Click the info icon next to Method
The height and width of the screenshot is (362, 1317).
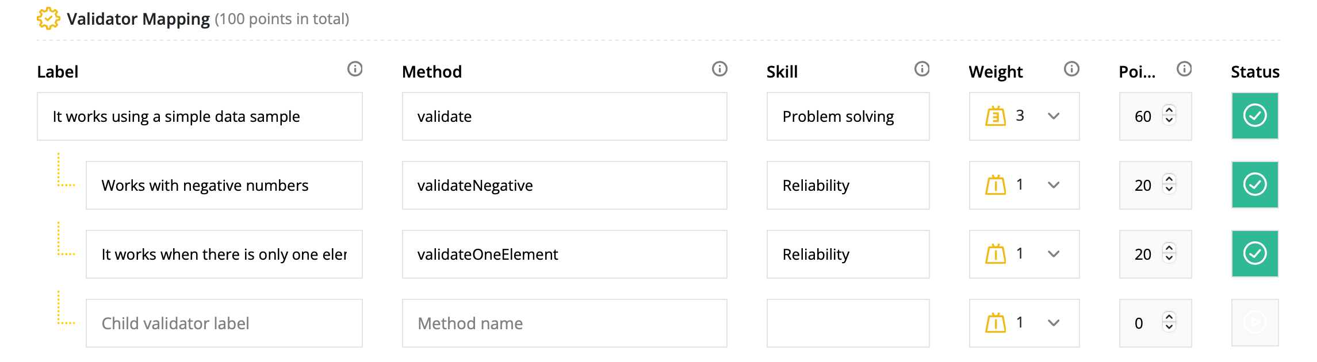point(719,70)
